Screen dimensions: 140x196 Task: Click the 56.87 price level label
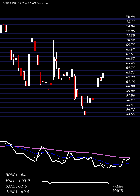131,100
